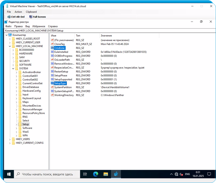Click the taskbar search box
Image resolution: width=216 pixels, height=183 pixels.
(47, 174)
